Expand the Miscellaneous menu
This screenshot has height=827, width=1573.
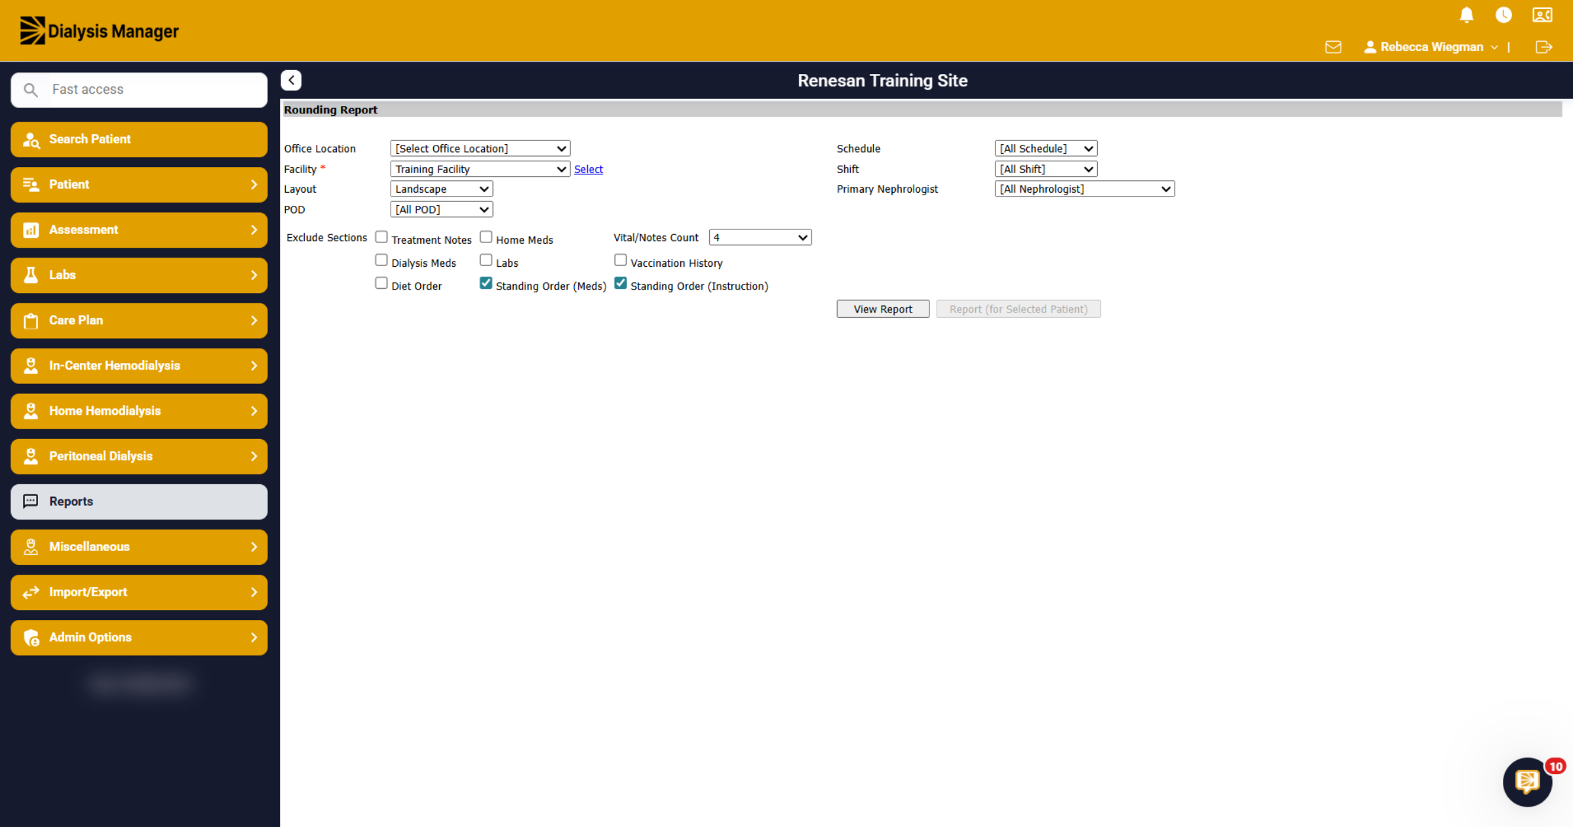coord(139,547)
